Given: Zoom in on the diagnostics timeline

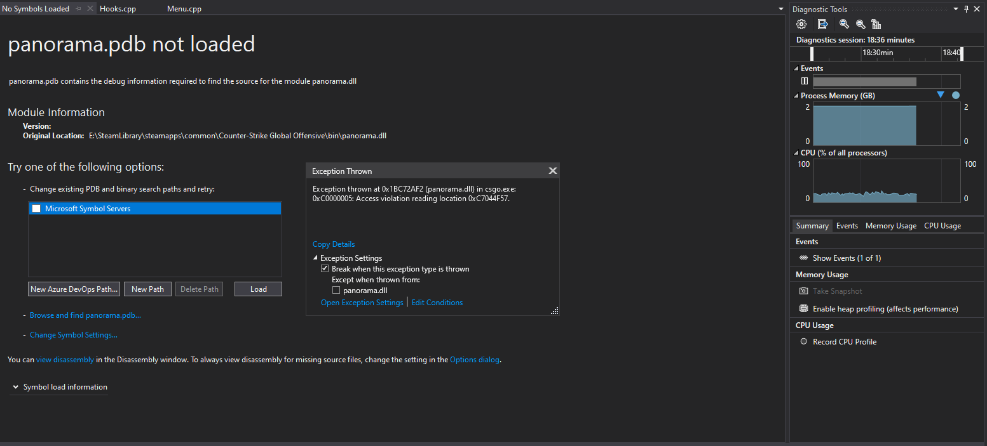Looking at the screenshot, I should pyautogui.click(x=844, y=24).
